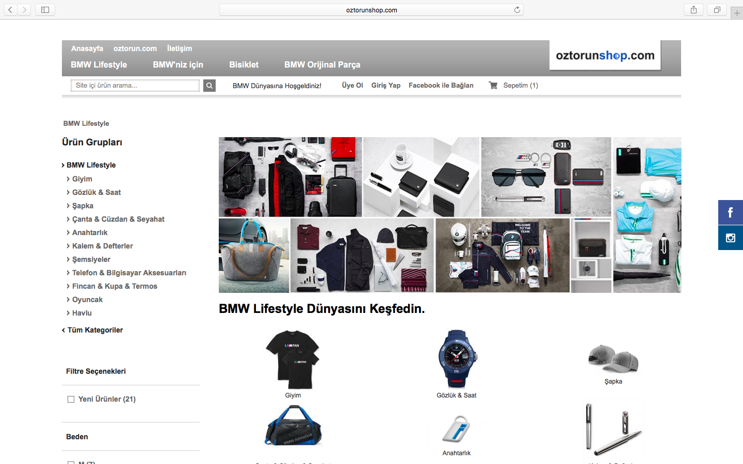Click the Giyim label under t-shirts
Viewport: 743px width, 464px height.
(x=293, y=395)
